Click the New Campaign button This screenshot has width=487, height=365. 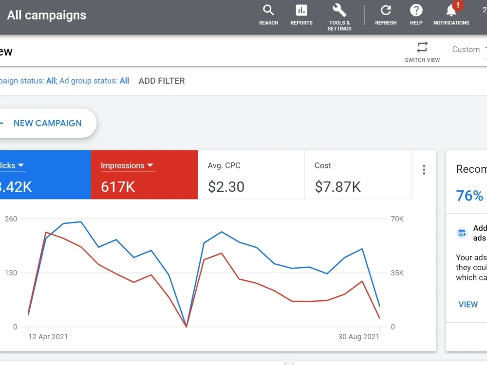[x=48, y=123]
